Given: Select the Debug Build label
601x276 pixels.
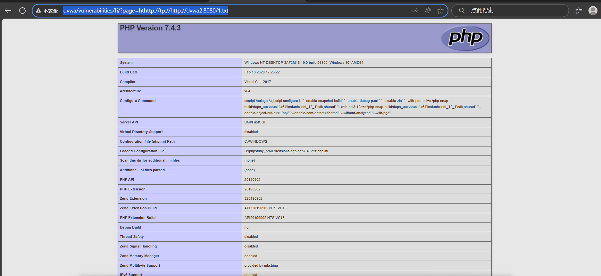Looking at the screenshot, I should tap(130, 228).
